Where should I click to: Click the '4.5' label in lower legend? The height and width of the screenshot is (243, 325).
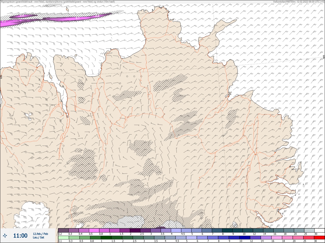(177, 241)
